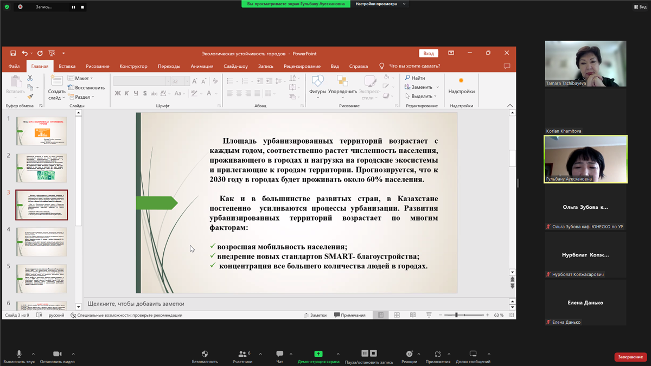
Task: Open the Replace (Заменить) dropdown arrow
Action: 438,87
